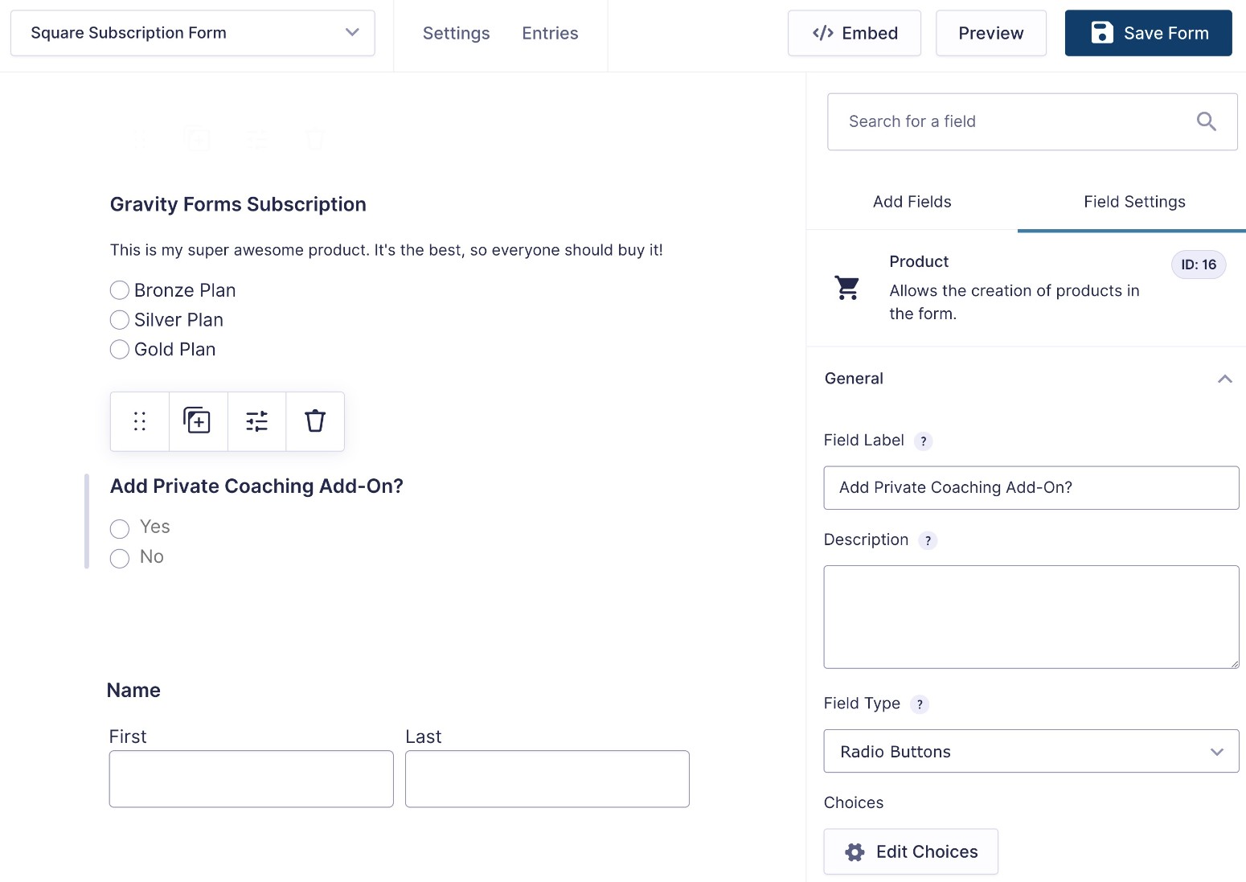Choose No for Private Coaching Add-On
The image size is (1246, 882).
click(120, 558)
